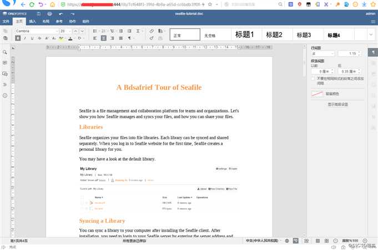Screen dimensions: 378x250
Task: Toggle subscript formatting
Action: point(54,38)
